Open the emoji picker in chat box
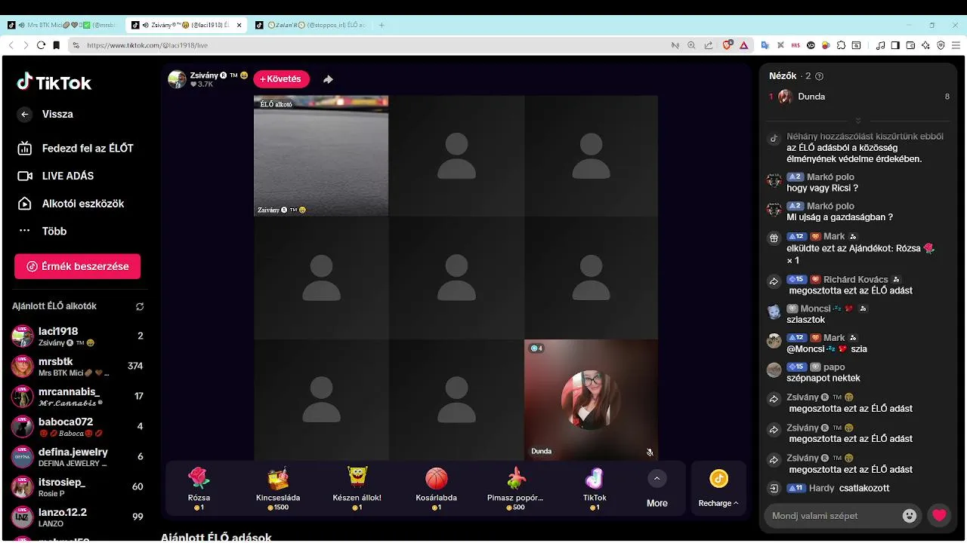This screenshot has width=967, height=543. 910,516
